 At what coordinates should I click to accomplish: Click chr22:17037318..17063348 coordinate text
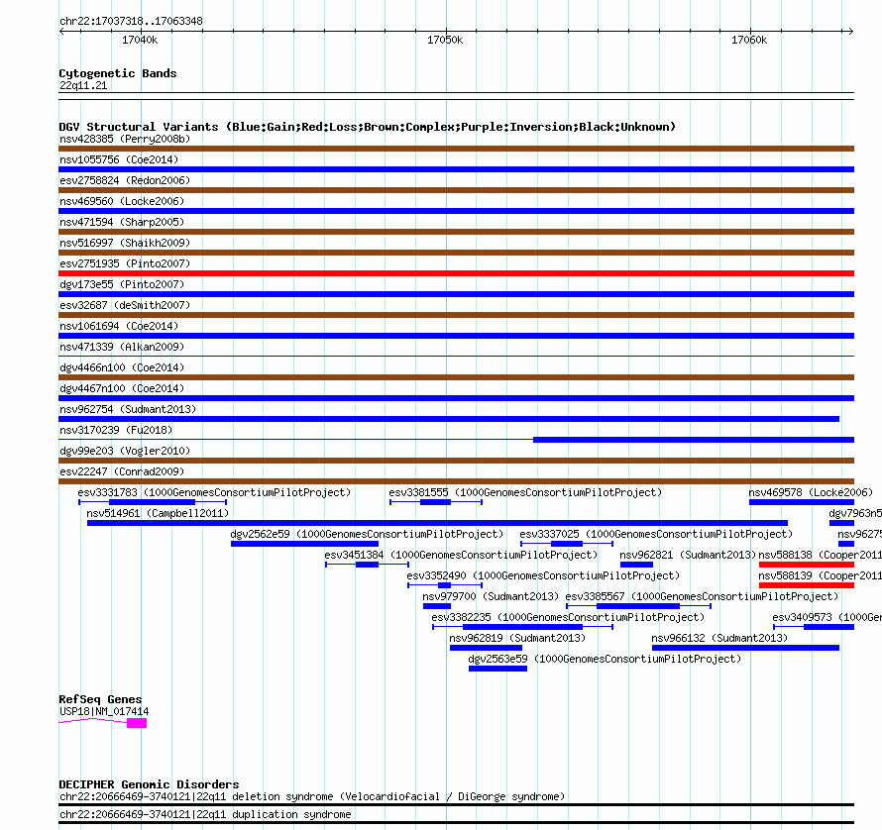(131, 22)
